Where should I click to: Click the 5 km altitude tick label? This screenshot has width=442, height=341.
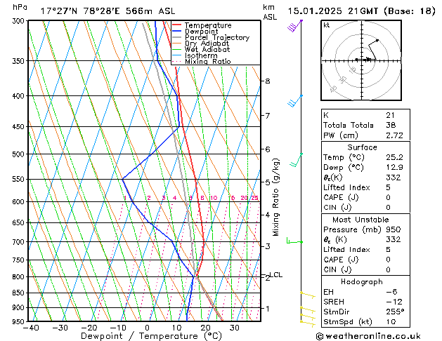coord(268,182)
